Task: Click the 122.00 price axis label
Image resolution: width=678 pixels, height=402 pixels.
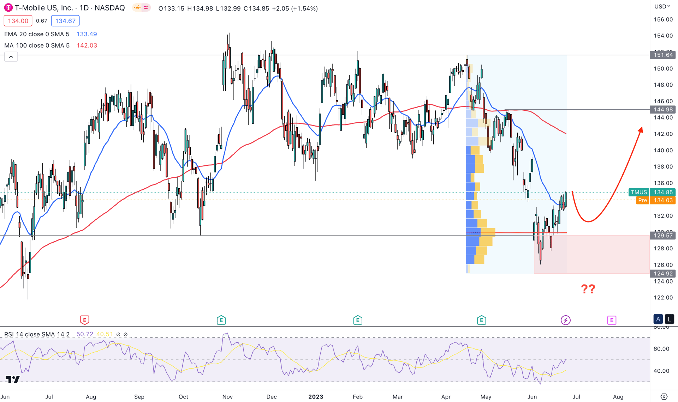Action: [663, 298]
